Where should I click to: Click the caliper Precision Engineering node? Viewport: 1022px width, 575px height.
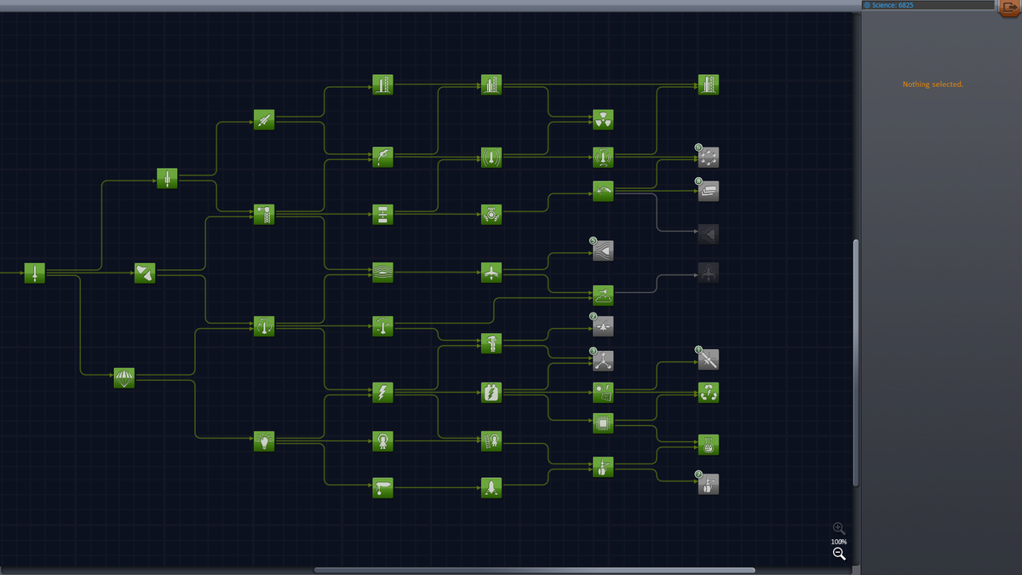point(491,343)
